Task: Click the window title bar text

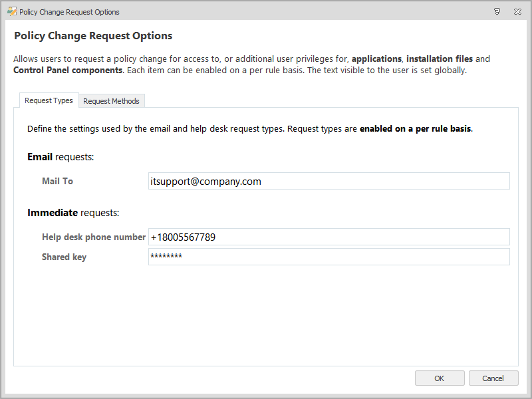Action: pyautogui.click(x=69, y=12)
